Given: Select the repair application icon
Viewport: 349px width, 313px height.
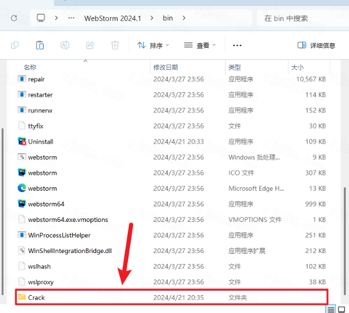Looking at the screenshot, I should pyautogui.click(x=22, y=79).
